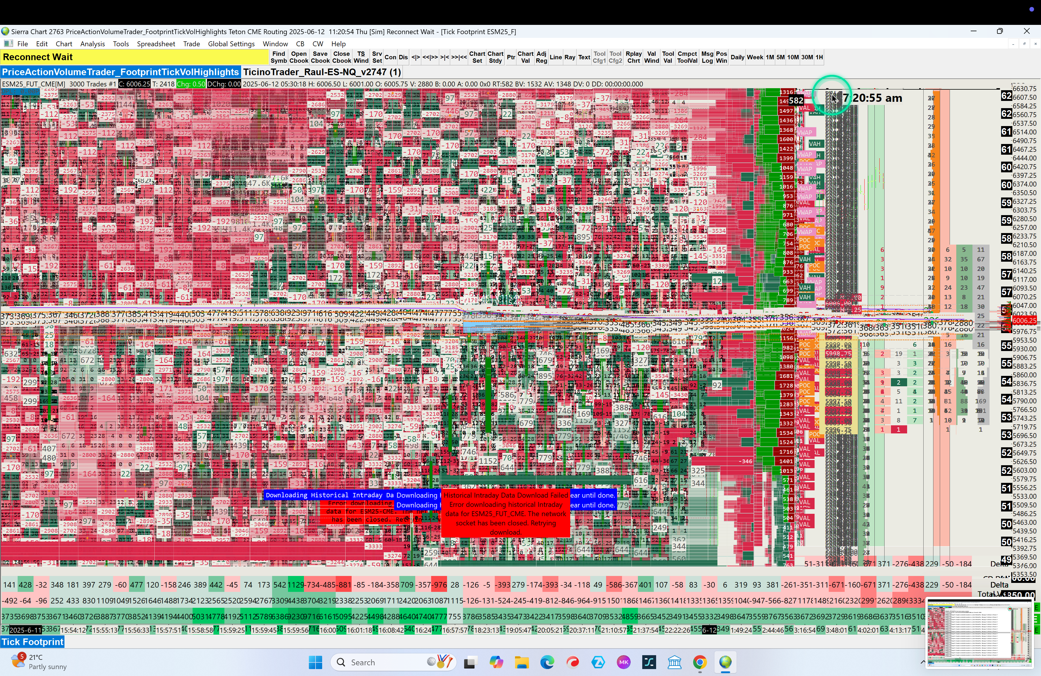This screenshot has width=1041, height=676.
Task: Activate the Ptr pointer tool
Action: tap(510, 57)
